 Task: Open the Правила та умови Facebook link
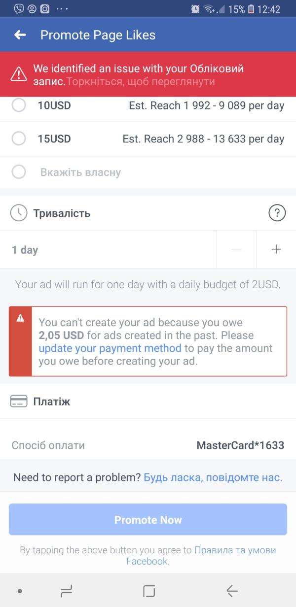coord(235,550)
